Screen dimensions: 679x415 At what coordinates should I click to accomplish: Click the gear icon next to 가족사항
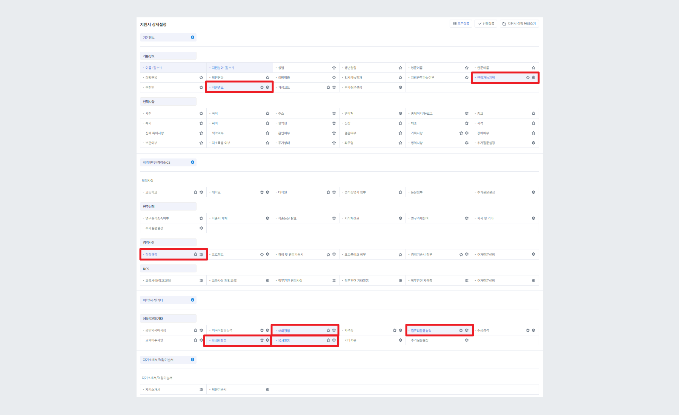pyautogui.click(x=467, y=133)
